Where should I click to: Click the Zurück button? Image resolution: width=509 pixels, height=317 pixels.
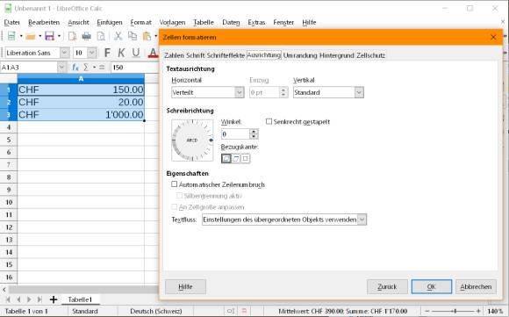click(387, 287)
